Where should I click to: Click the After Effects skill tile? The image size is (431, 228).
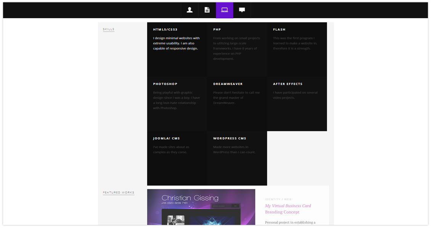(297, 104)
